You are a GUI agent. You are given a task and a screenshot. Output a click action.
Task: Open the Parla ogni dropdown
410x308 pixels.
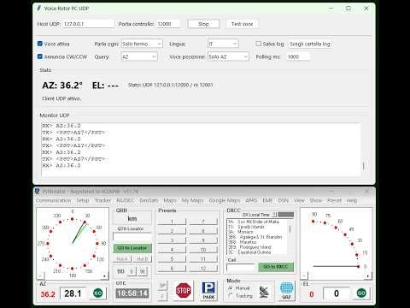142,44
